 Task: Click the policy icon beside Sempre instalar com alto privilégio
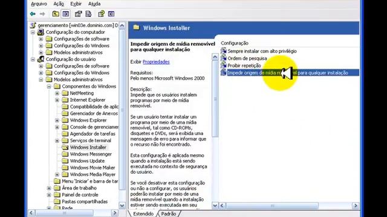[x=224, y=51]
